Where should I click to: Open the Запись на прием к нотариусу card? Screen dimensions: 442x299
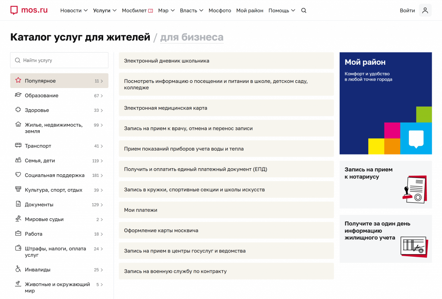(x=385, y=185)
